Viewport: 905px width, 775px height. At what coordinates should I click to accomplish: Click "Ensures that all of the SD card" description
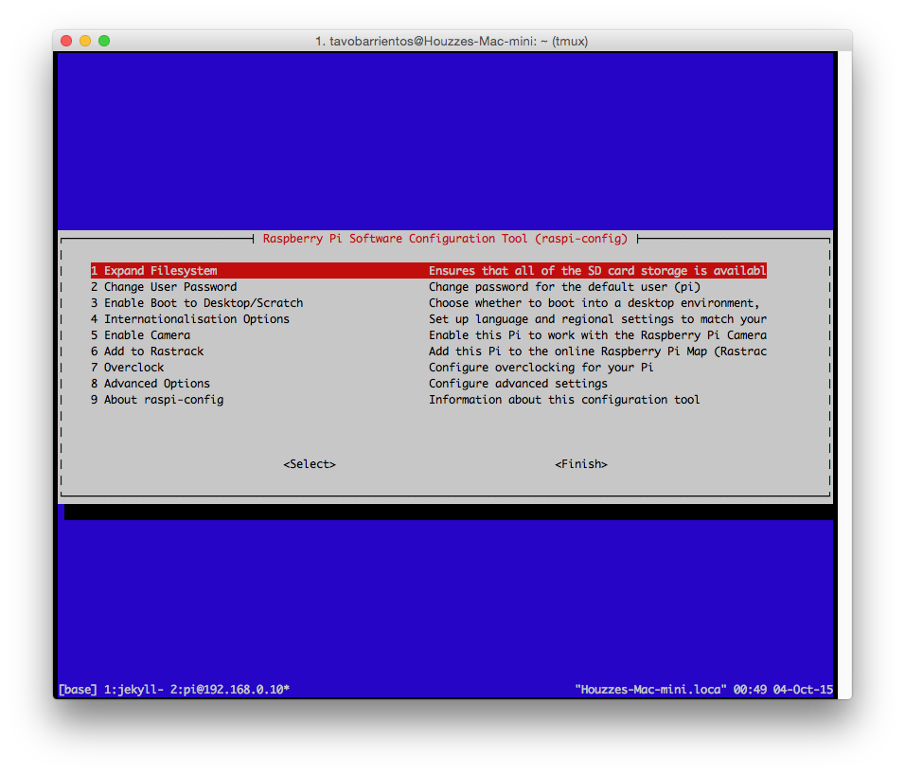point(597,271)
